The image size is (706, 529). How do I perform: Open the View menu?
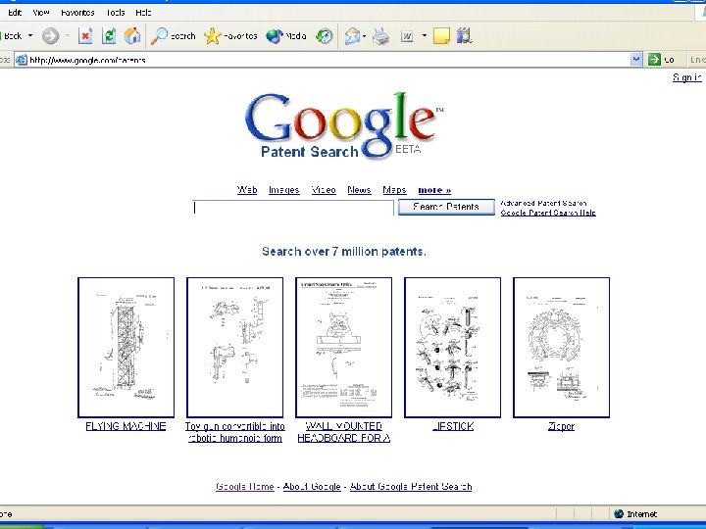(41, 13)
